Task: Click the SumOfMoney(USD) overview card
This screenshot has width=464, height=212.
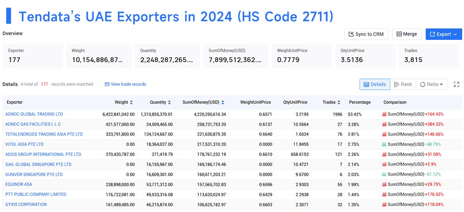Action: [236, 56]
